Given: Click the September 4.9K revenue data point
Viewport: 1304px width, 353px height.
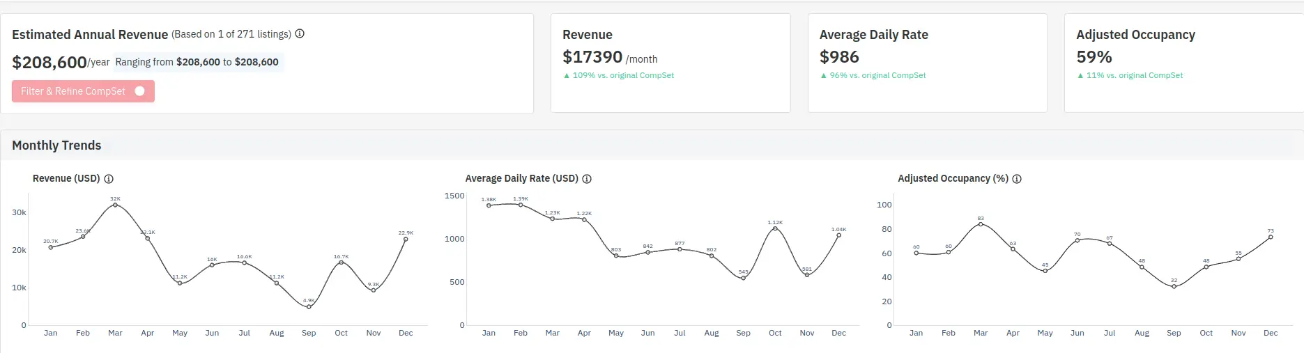Looking at the screenshot, I should [x=309, y=307].
